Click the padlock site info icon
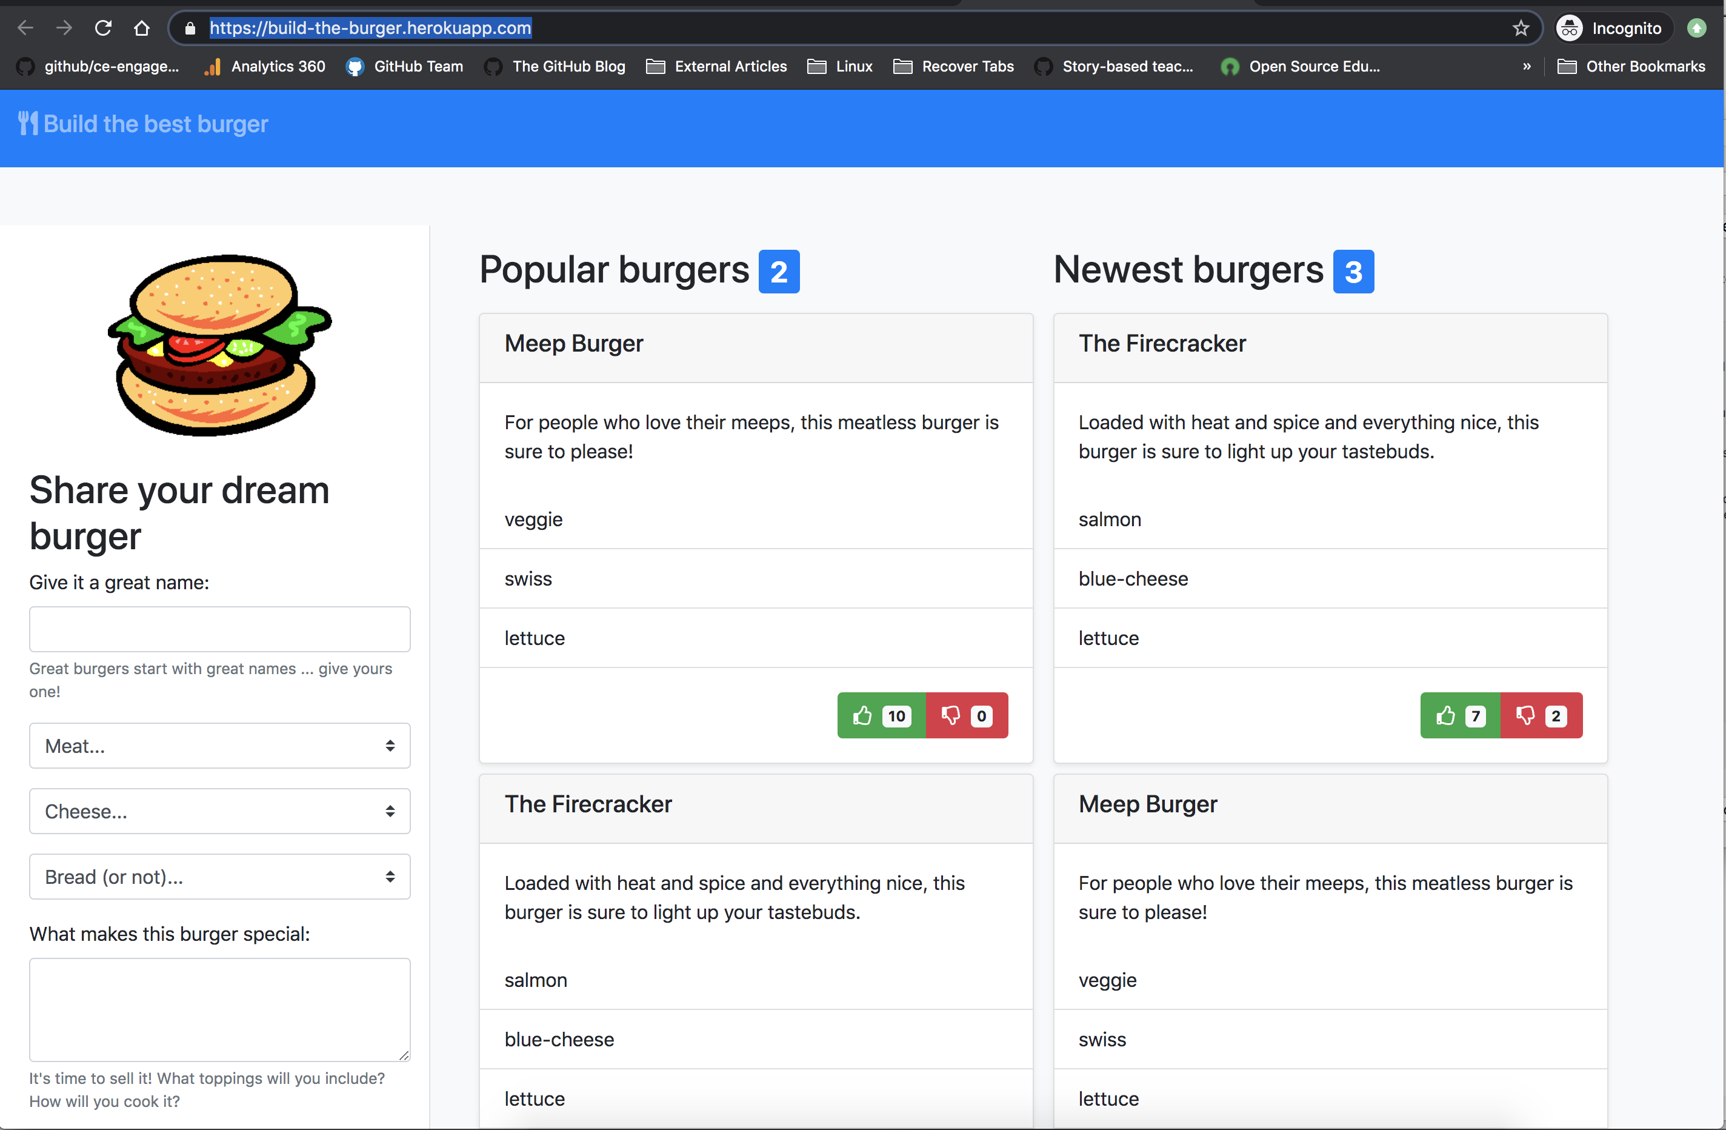This screenshot has height=1130, width=1726. [x=190, y=28]
